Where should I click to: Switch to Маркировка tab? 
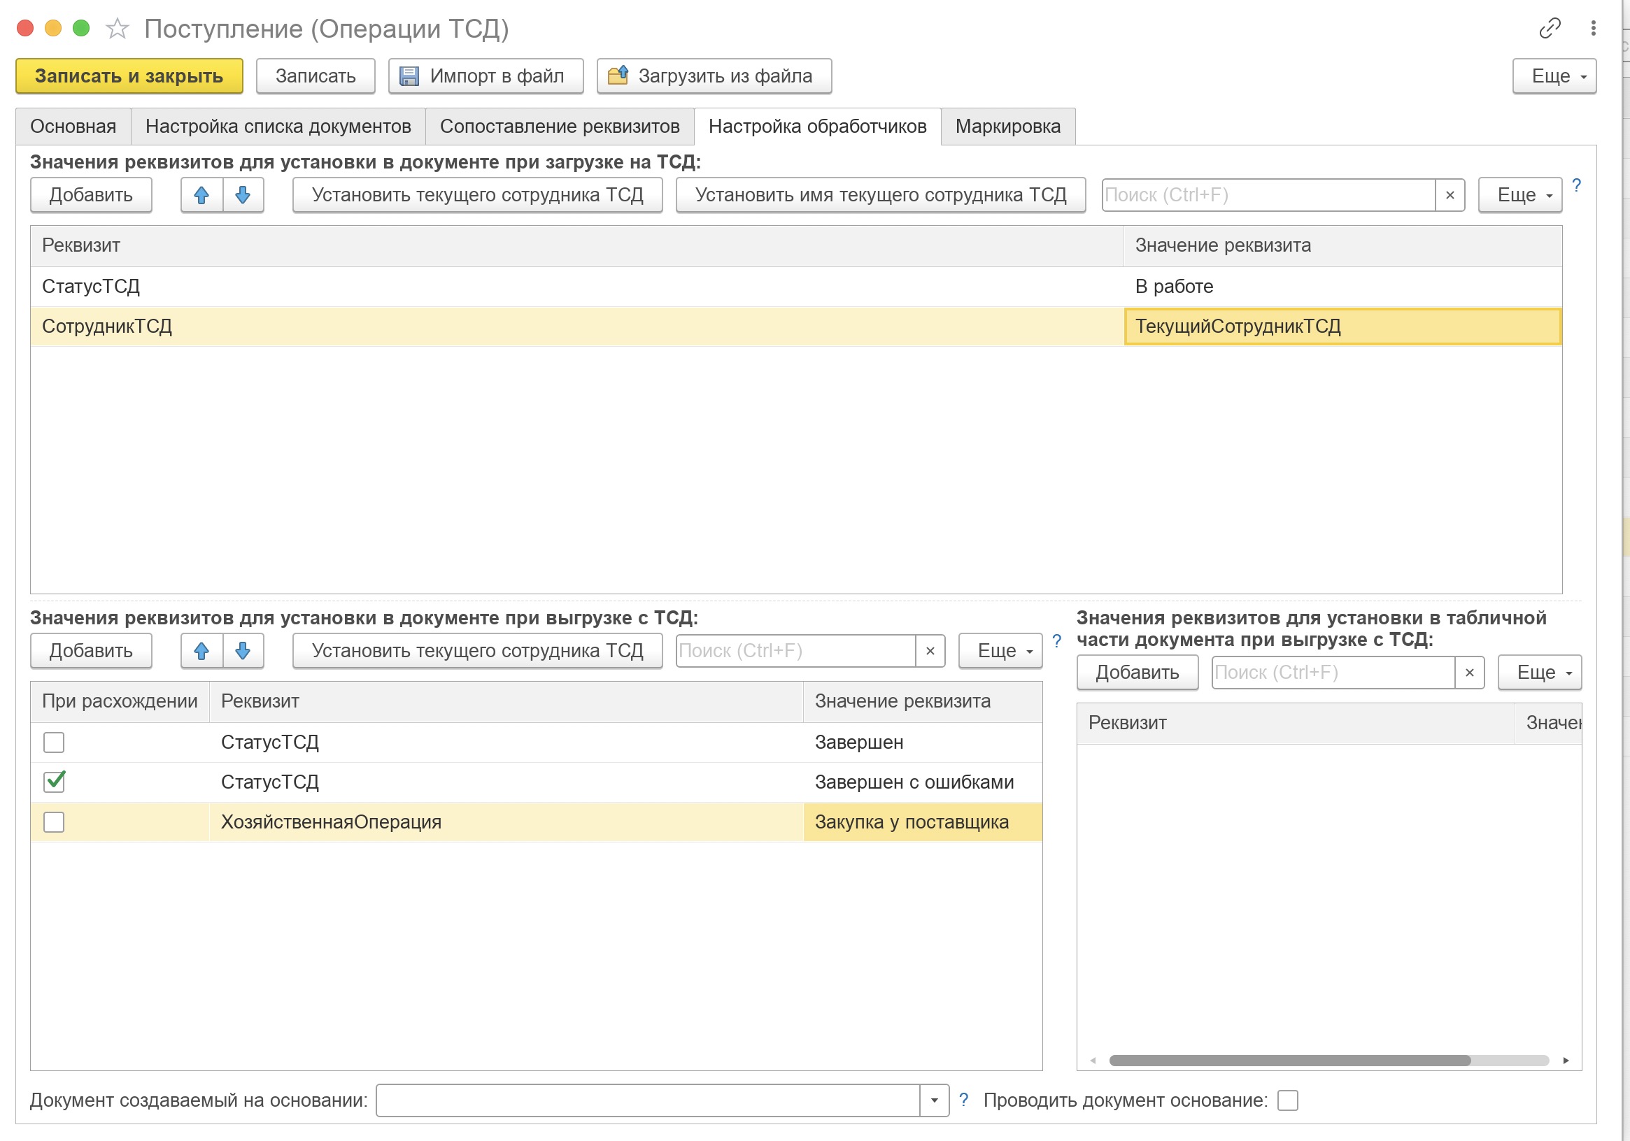[1007, 127]
